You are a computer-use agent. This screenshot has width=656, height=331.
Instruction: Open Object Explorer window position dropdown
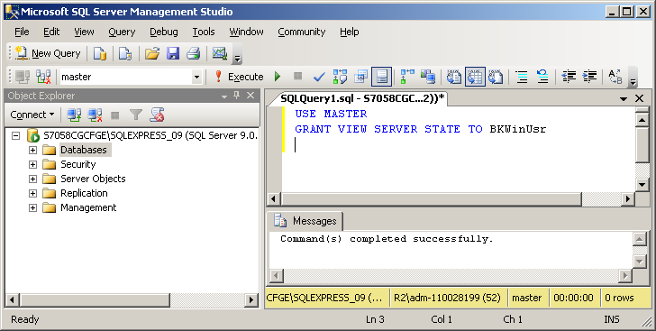click(224, 97)
